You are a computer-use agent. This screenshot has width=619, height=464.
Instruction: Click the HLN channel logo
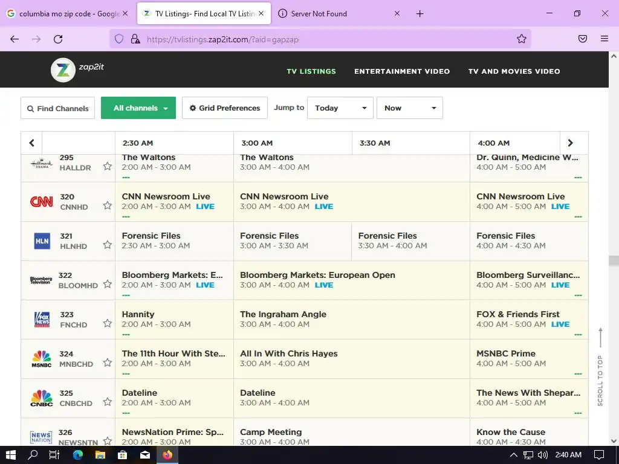pyautogui.click(x=42, y=241)
